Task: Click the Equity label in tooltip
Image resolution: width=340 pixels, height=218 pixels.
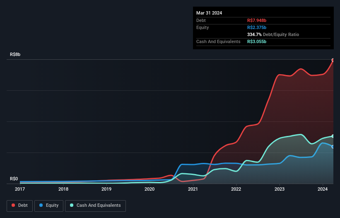Action: tap(203, 27)
